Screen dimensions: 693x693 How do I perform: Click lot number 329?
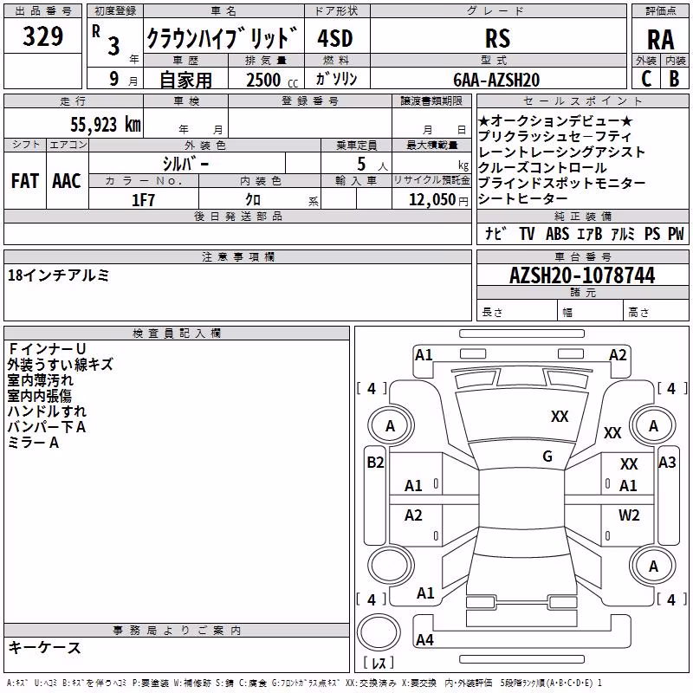tap(42, 36)
